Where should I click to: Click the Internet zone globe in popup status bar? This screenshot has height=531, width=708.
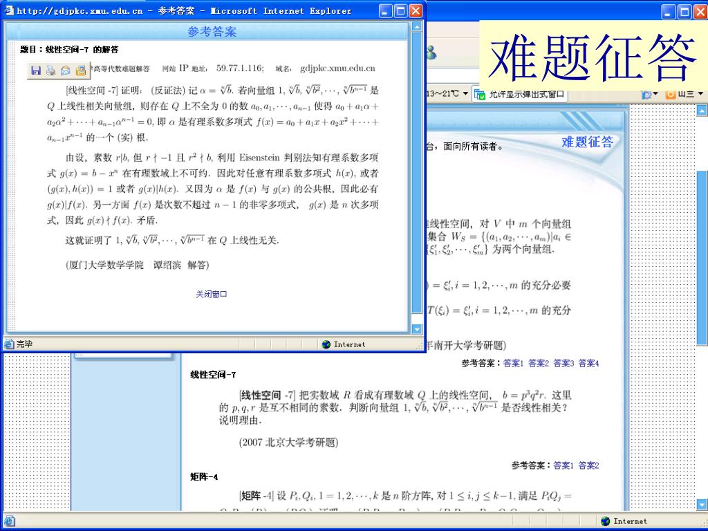coord(326,344)
